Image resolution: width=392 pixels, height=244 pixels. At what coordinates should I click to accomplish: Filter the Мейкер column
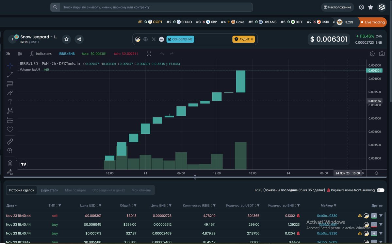335,206
